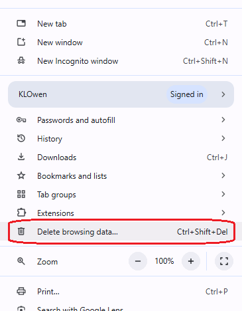Click the Extensions puzzle icon

[x=21, y=213]
